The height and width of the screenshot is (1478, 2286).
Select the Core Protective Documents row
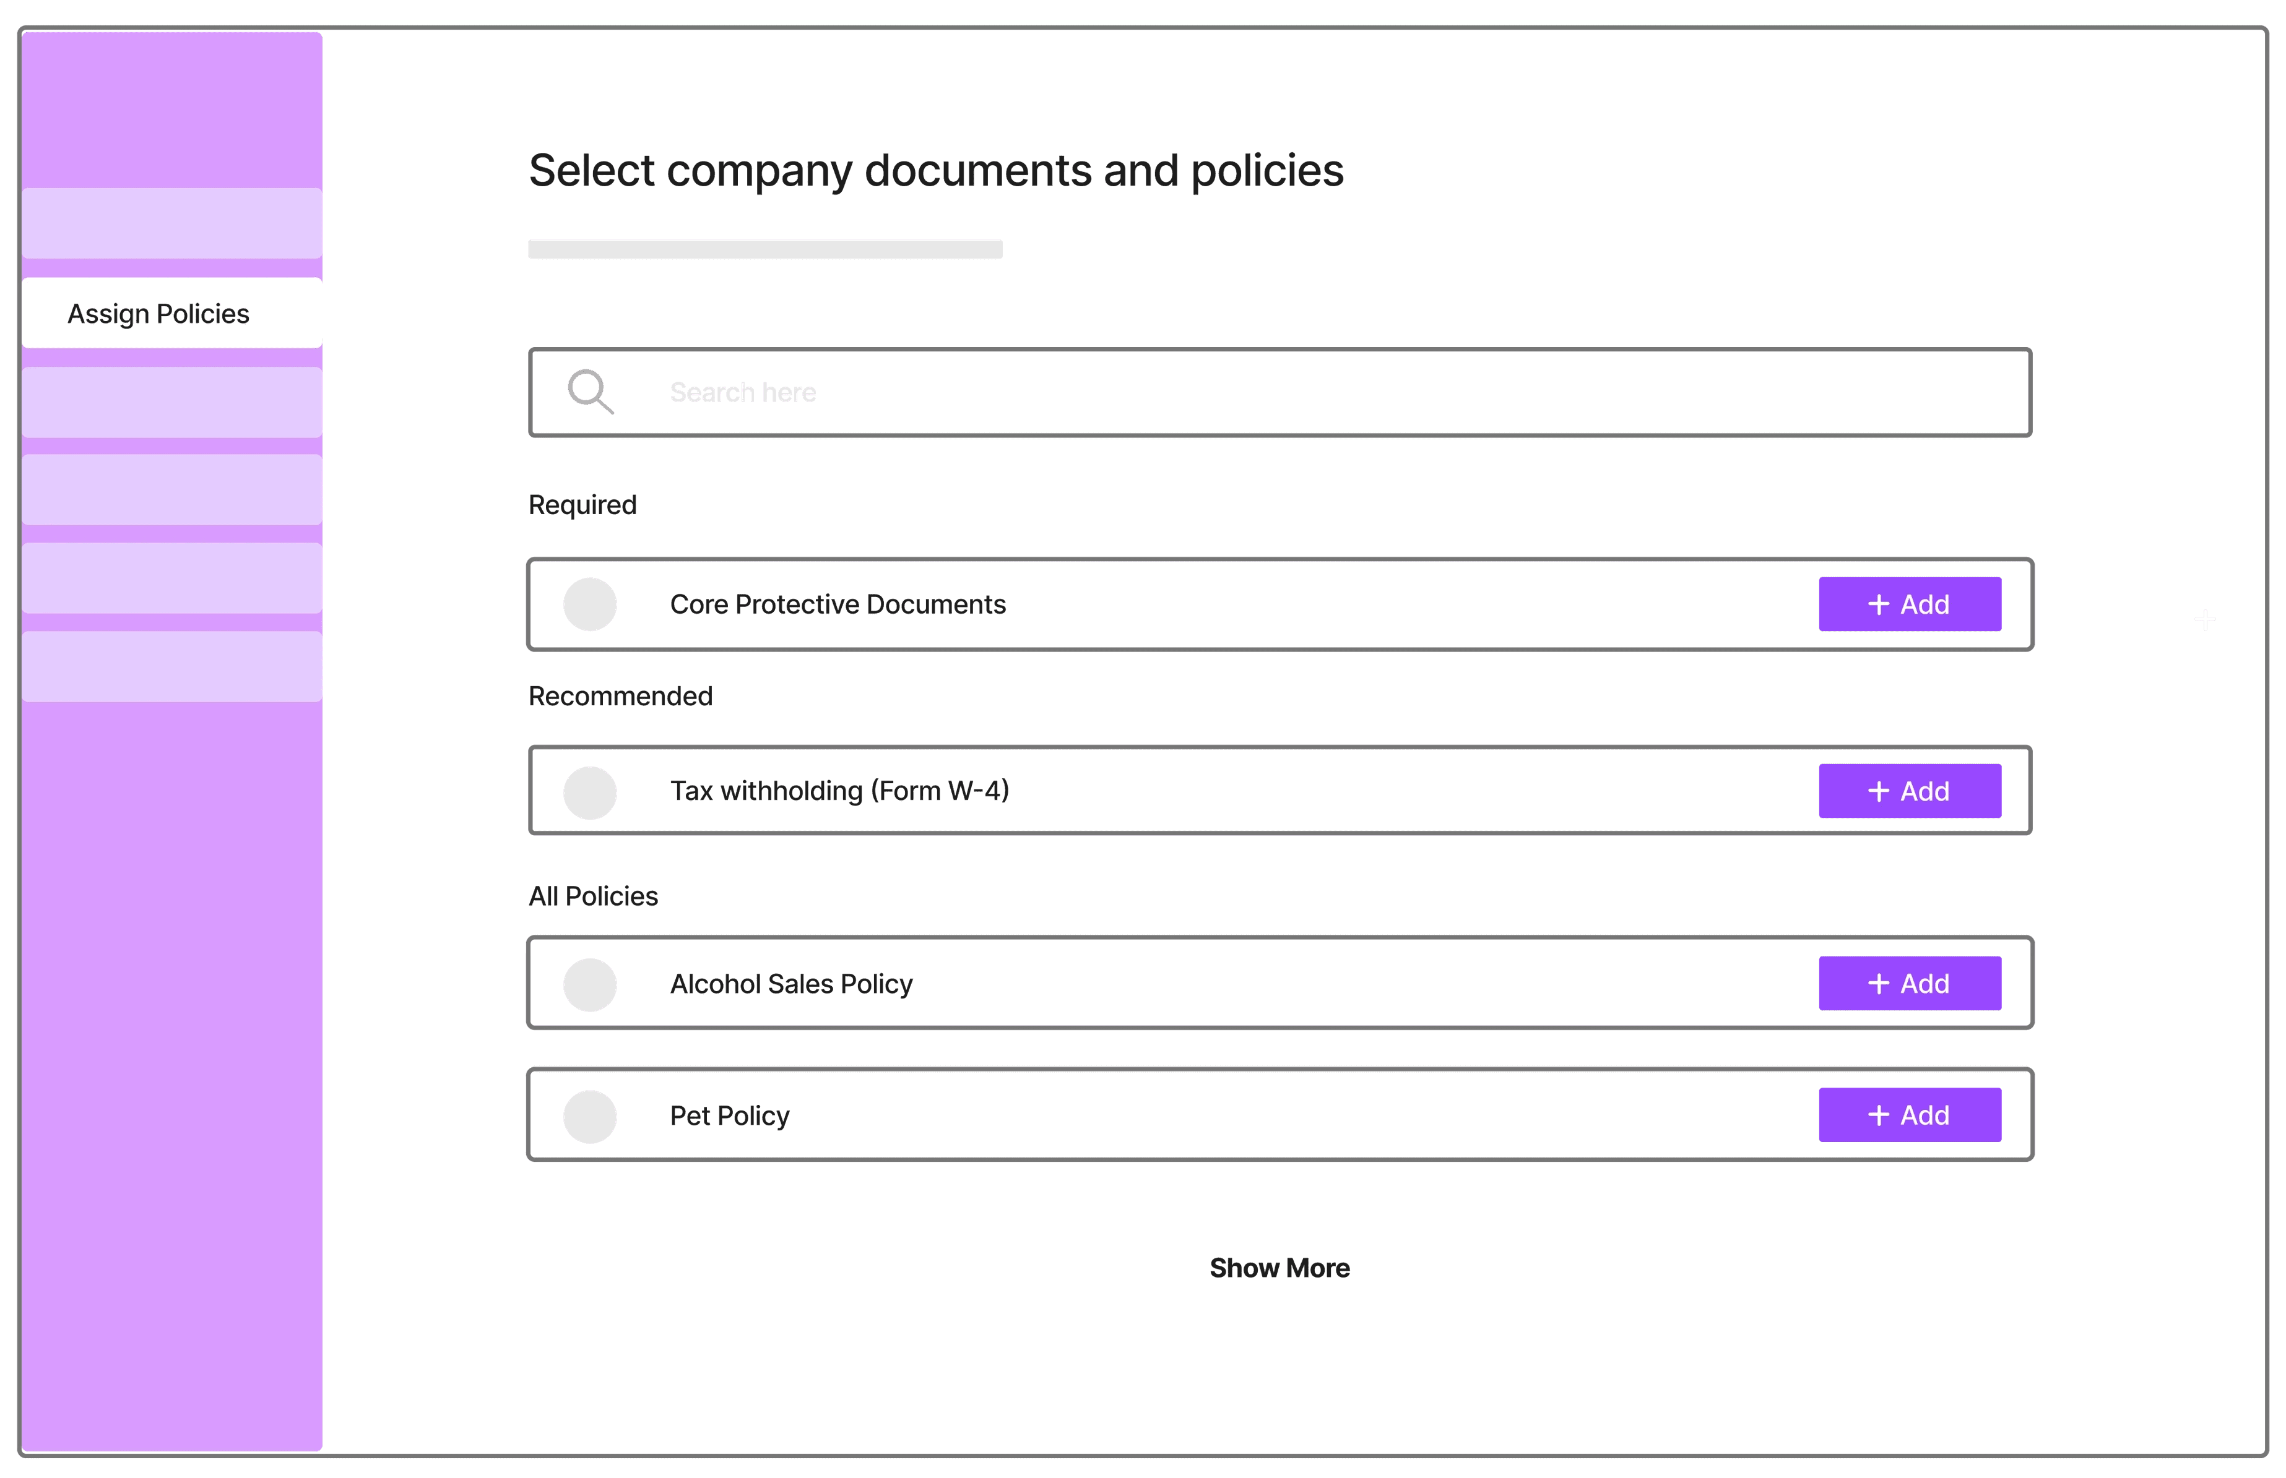(x=1280, y=604)
